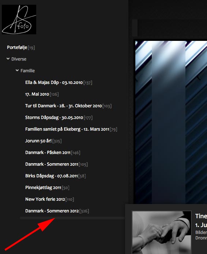
Task: Open the Pinnekjøttlag 2011 album
Action: click(43, 188)
